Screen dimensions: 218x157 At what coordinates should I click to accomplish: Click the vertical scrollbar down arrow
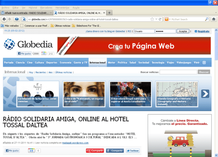click(216, 155)
